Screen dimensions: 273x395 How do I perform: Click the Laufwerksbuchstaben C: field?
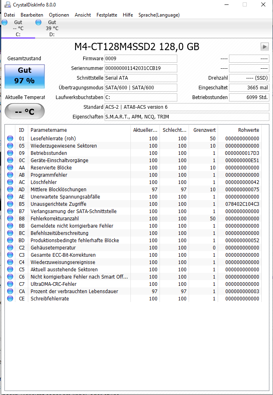click(x=141, y=97)
